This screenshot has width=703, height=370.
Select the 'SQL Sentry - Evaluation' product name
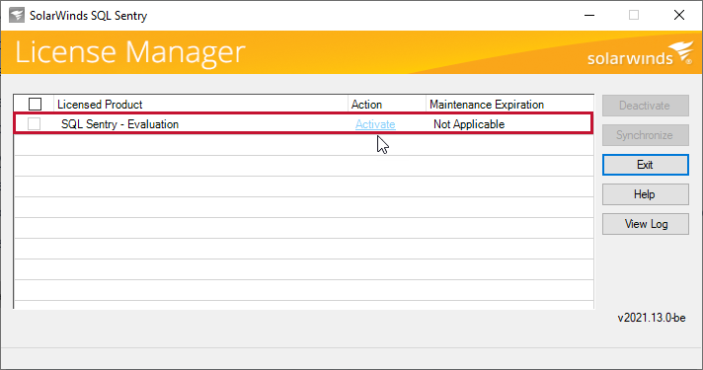coord(119,124)
